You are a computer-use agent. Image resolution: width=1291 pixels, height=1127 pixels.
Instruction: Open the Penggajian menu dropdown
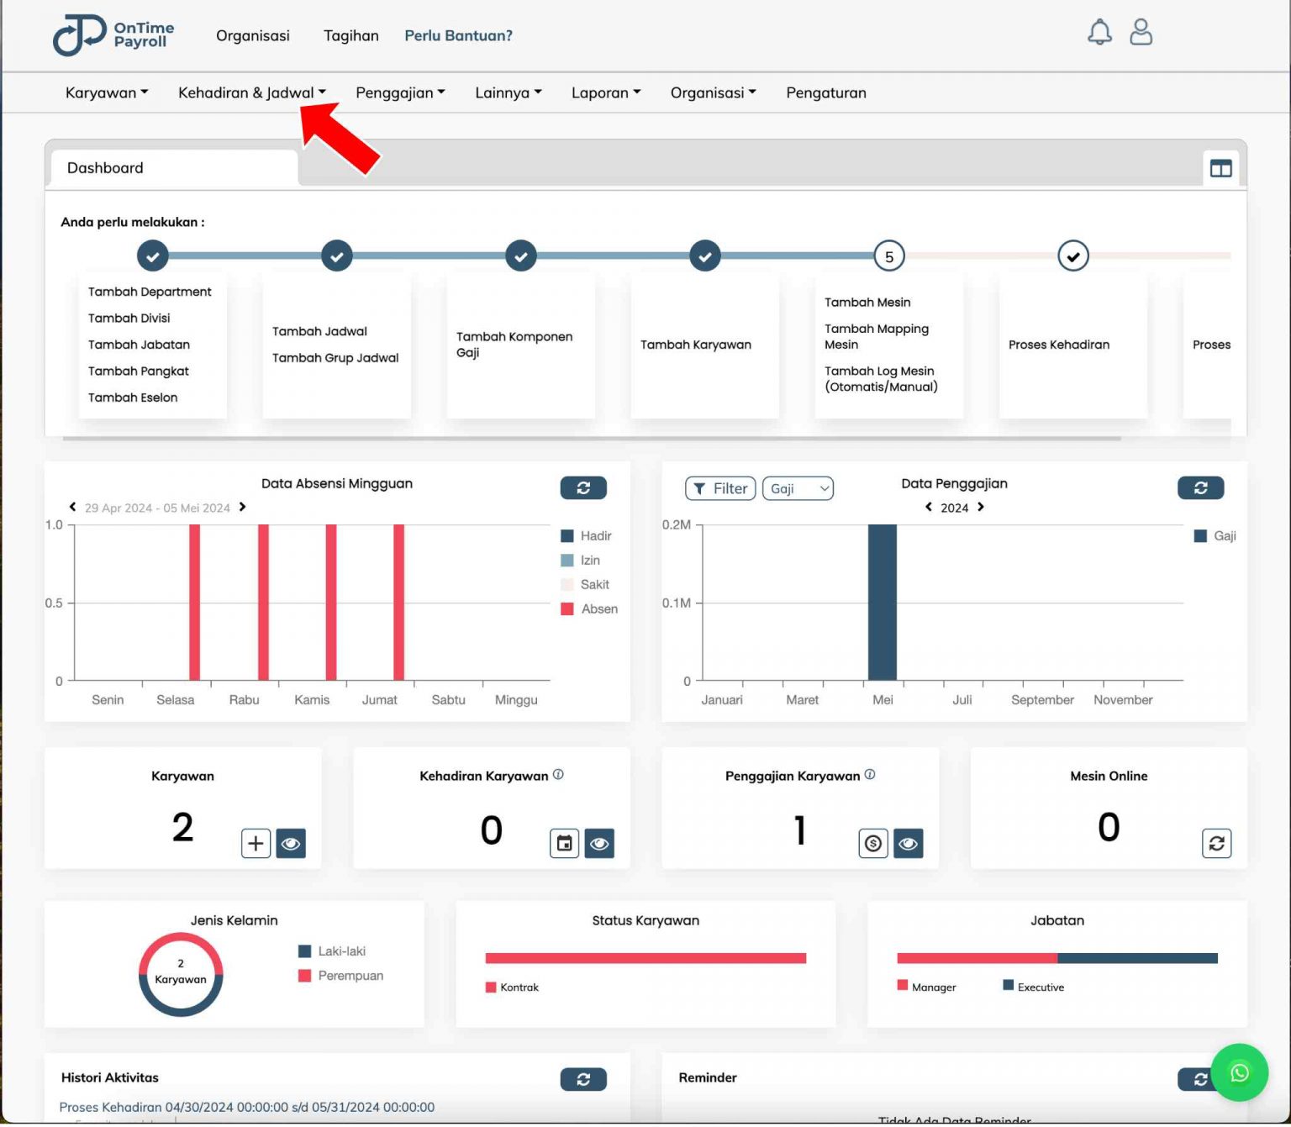click(x=400, y=92)
